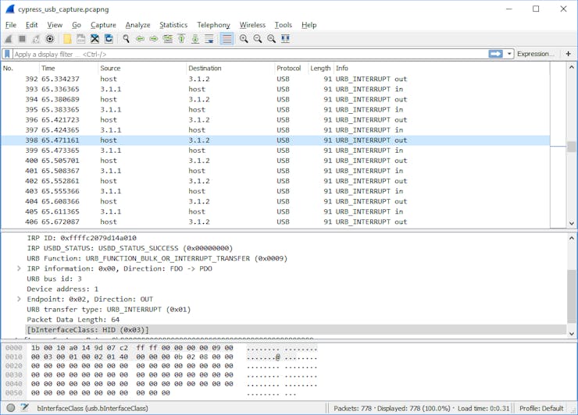
Task: Open the Statistics menu
Action: coord(173,25)
